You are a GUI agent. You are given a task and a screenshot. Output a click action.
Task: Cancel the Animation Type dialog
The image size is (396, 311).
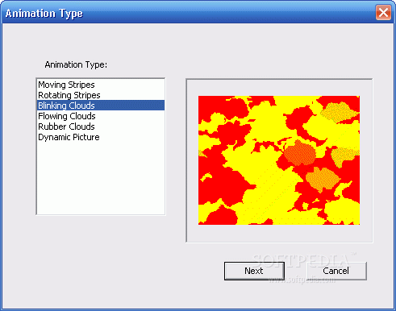coord(336,271)
